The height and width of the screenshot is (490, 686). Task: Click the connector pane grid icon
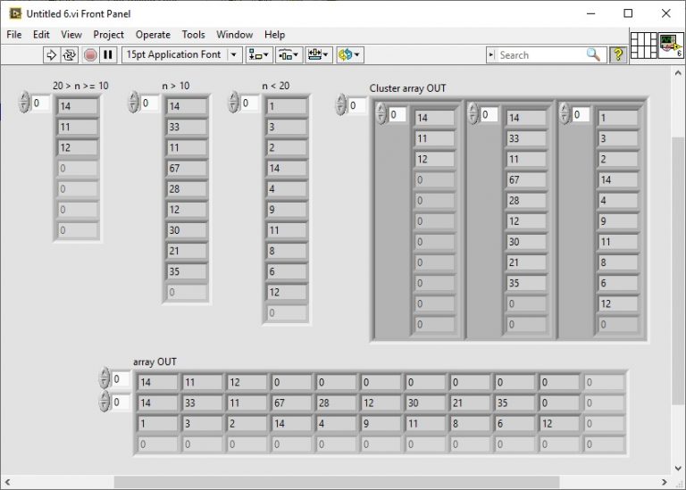(x=643, y=46)
